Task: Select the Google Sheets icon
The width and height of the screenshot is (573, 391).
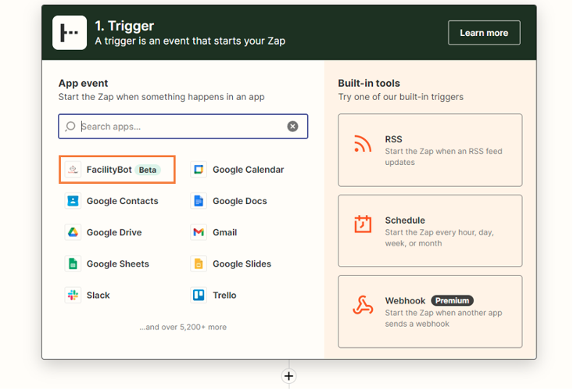Action: pos(73,264)
